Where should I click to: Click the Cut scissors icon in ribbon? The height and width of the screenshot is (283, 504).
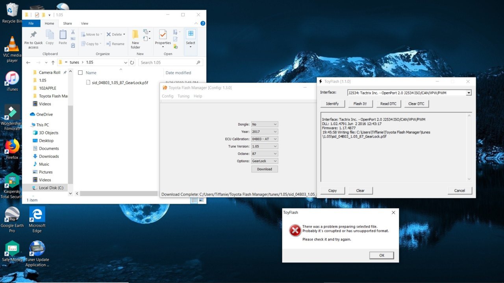[x=73, y=32]
